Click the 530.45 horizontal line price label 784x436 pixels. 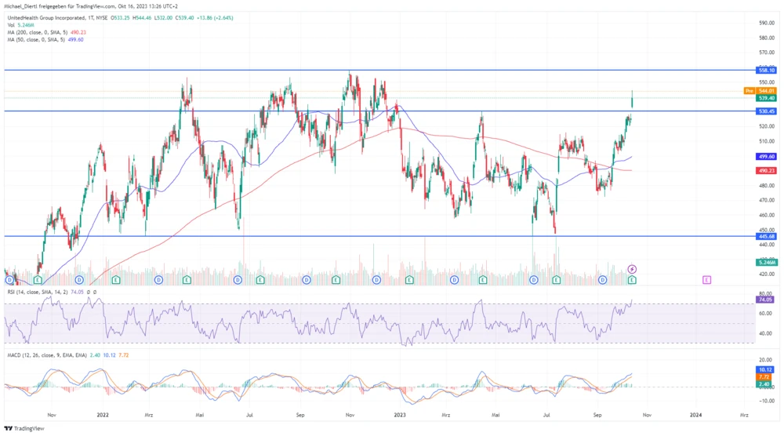pos(766,111)
